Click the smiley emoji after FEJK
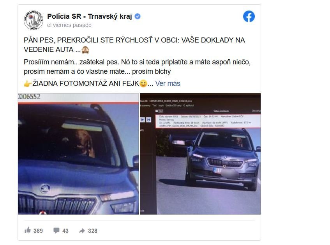This screenshot has height=245, width=330. [143, 83]
